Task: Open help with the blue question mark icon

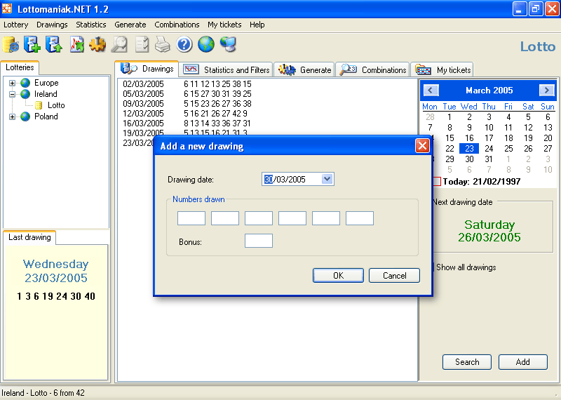Action: pos(184,45)
